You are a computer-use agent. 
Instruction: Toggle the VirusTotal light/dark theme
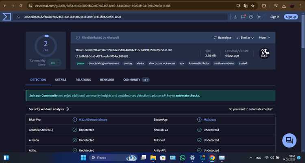(259, 17)
